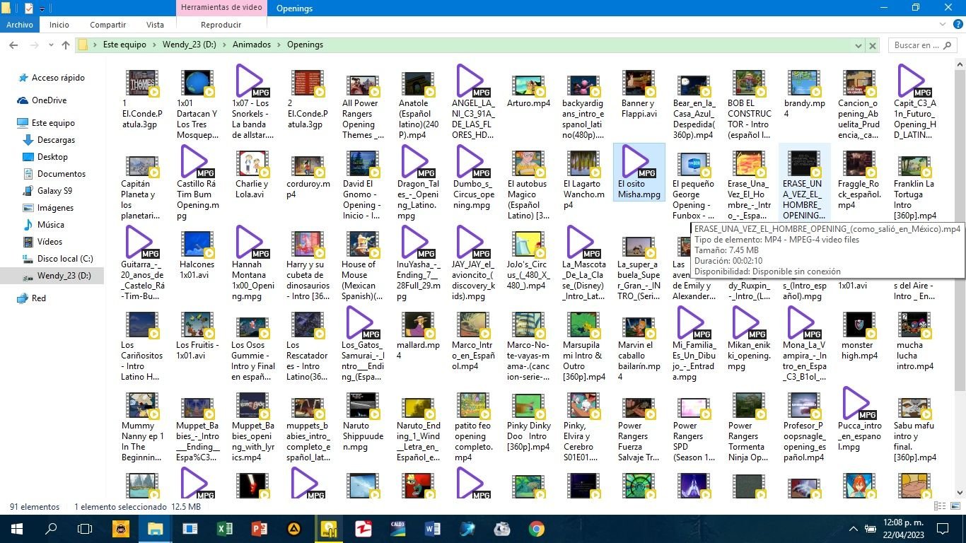Open recent locations dropdown arrow
The width and height of the screenshot is (966, 543).
tap(52, 45)
